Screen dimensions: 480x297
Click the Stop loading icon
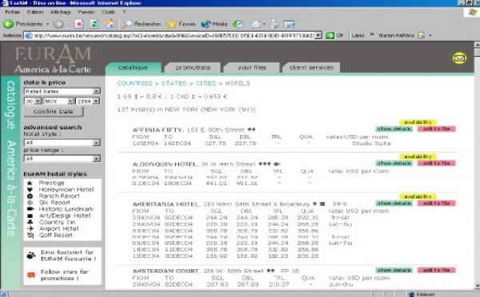pos(79,24)
